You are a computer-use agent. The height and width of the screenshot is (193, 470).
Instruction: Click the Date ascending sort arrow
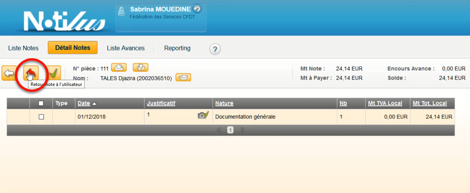pyautogui.click(x=94, y=104)
